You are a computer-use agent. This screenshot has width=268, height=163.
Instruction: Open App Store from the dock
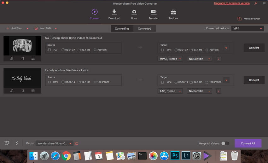click(x=164, y=156)
